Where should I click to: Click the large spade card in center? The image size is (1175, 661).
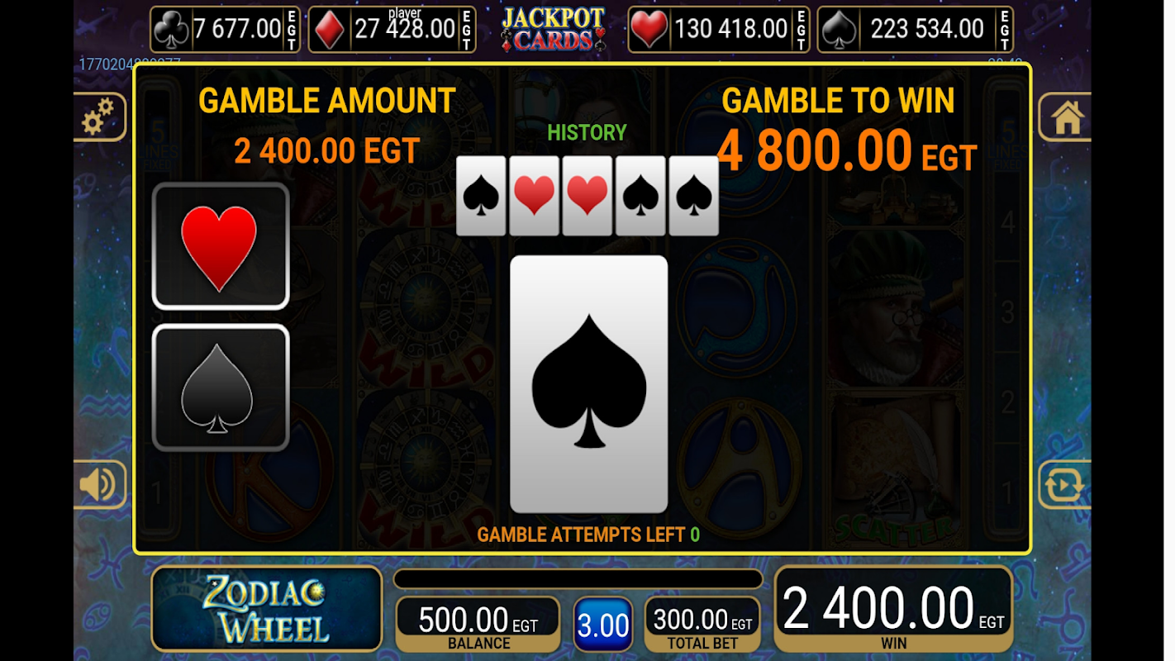tap(588, 384)
